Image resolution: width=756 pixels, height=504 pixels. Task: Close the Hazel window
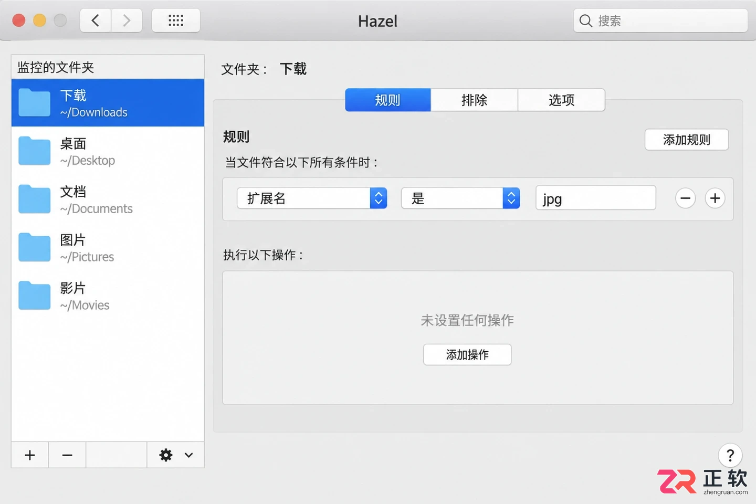coord(19,20)
